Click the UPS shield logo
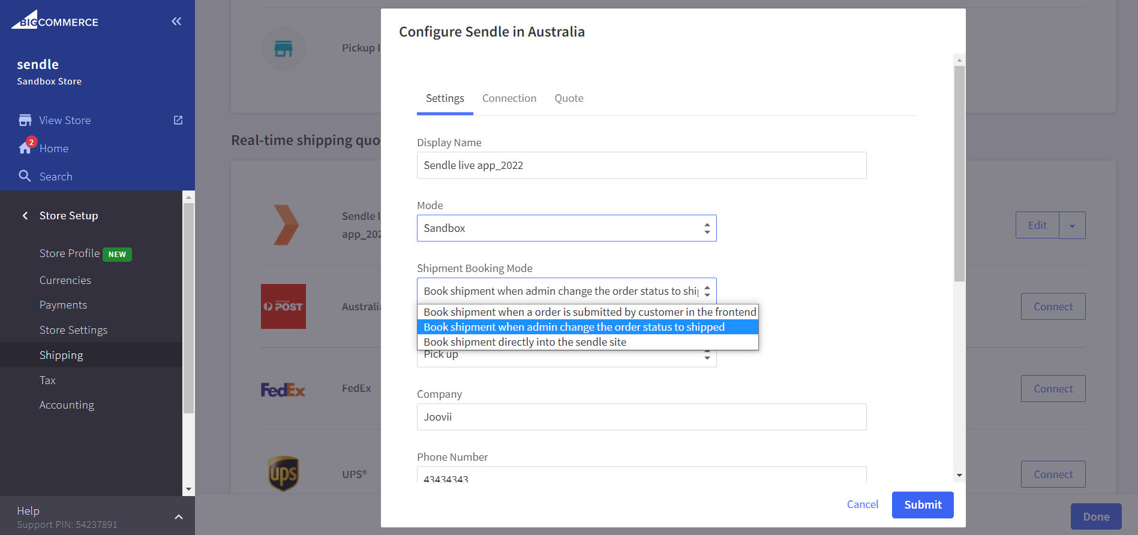Screen dimensions: 1138x535 click(x=283, y=474)
